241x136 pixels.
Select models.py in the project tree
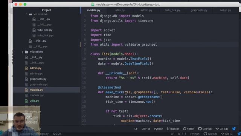pos(36,90)
